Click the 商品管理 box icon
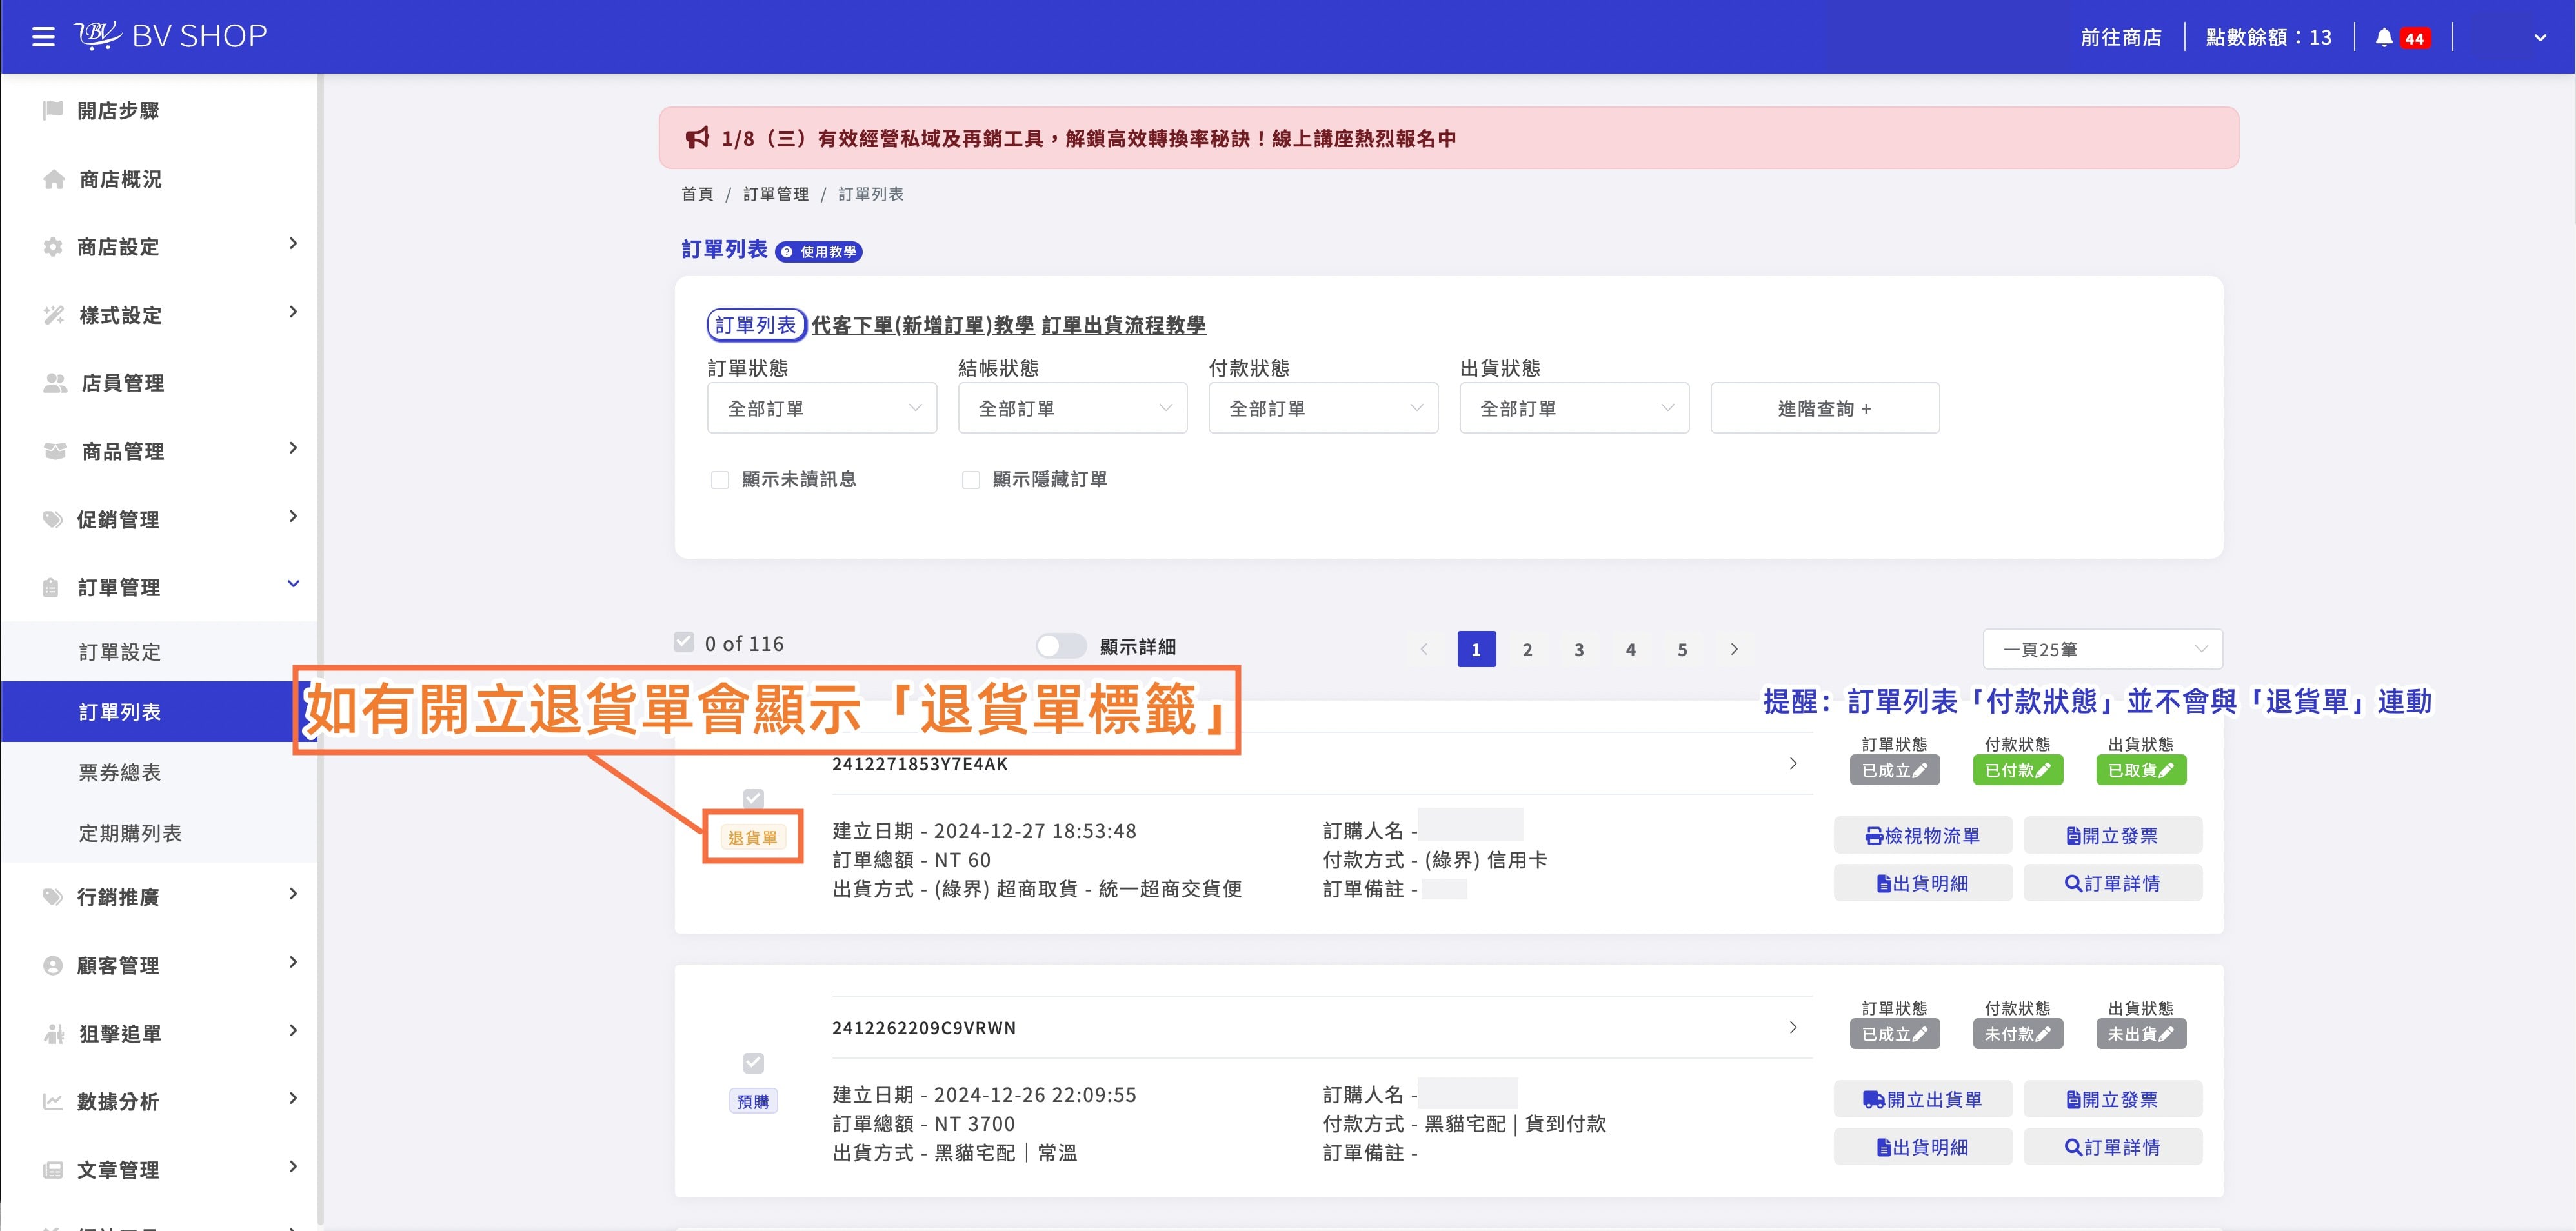Viewport: 2576px width, 1231px height. [x=55, y=451]
